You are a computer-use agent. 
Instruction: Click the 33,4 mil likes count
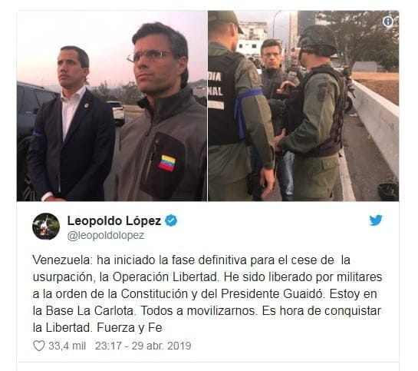click(67, 346)
